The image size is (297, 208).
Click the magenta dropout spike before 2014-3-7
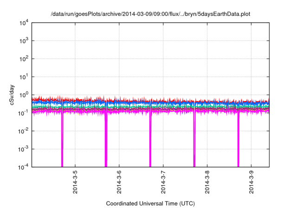click(150, 139)
